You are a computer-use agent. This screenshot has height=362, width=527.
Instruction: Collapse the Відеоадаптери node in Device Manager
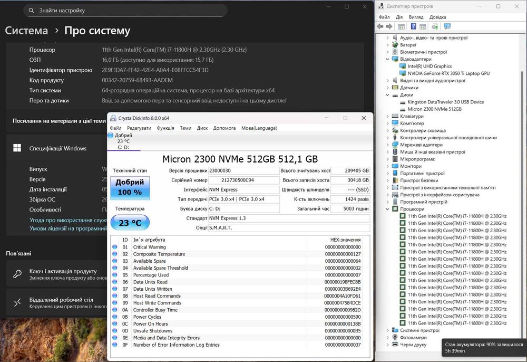pos(387,59)
